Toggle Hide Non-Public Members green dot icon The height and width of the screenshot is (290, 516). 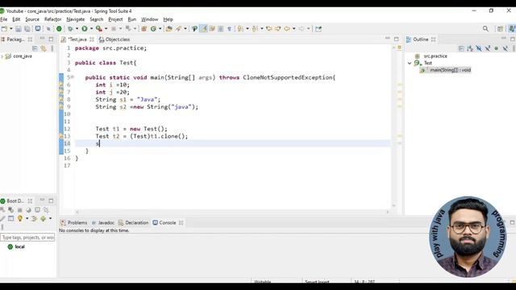pos(497,48)
